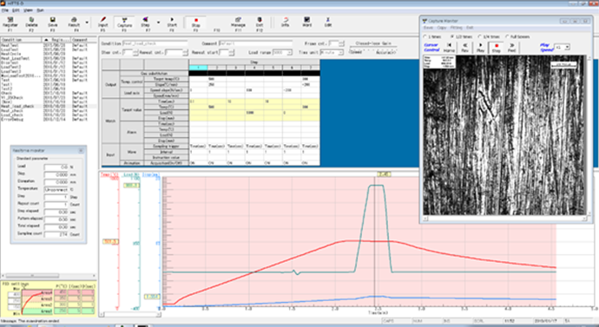Viewport: 599px width, 327px height.
Task: Click the Play button in Capture Monitor
Action: pos(481,48)
